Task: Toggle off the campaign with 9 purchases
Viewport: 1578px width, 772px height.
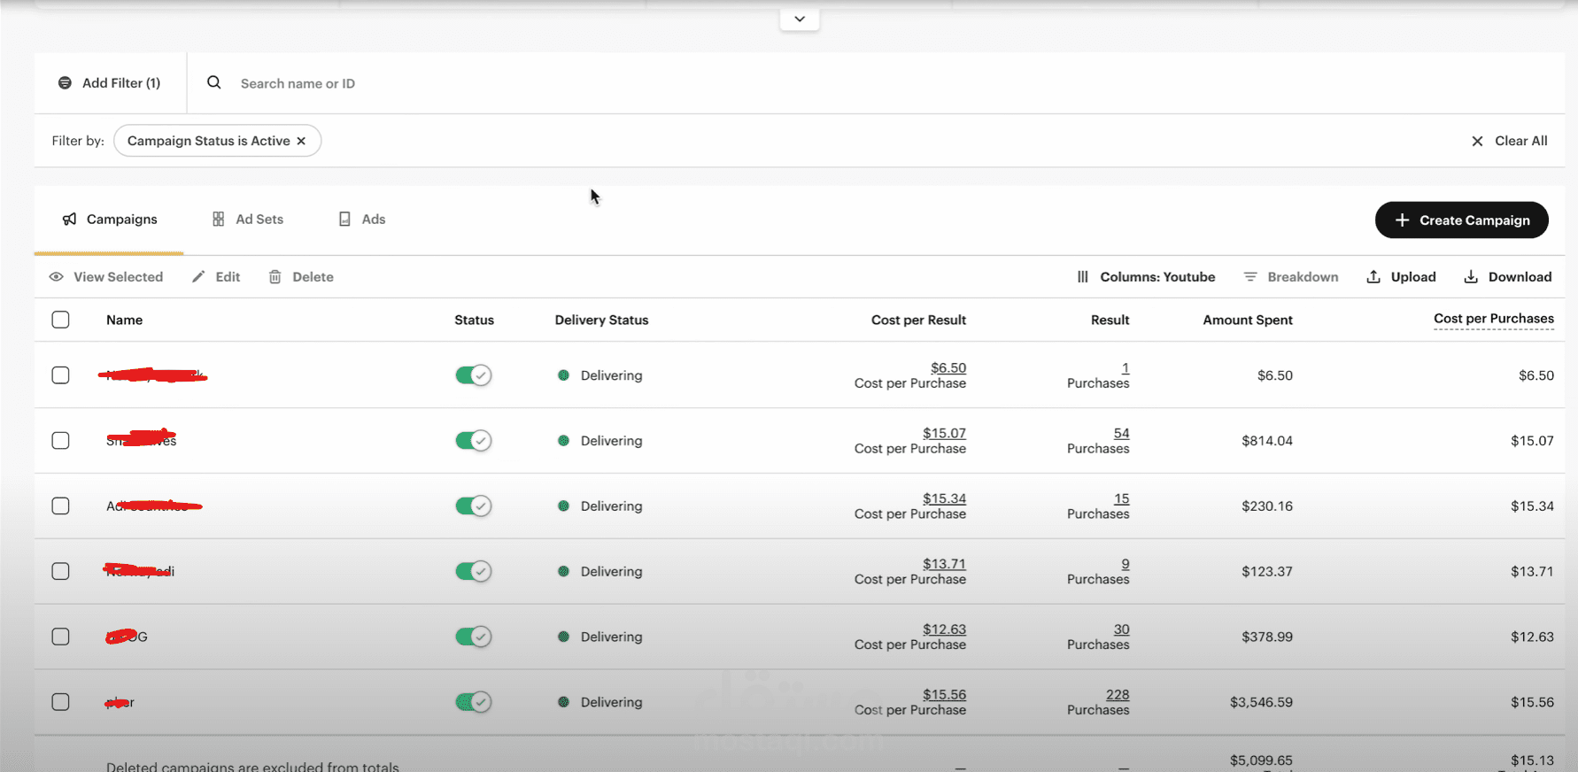Action: point(474,571)
